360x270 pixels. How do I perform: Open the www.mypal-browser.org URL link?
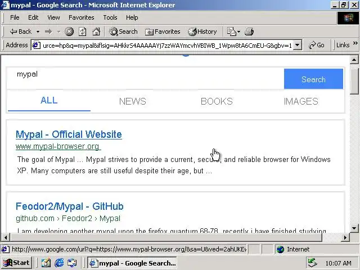tap(58, 146)
